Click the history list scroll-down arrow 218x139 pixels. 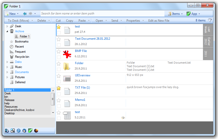(x=53, y=113)
